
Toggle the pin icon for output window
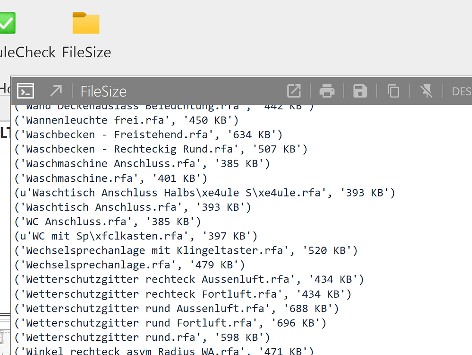(x=426, y=90)
